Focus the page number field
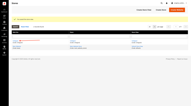This screenshot has width=191, height=106. [176, 27]
